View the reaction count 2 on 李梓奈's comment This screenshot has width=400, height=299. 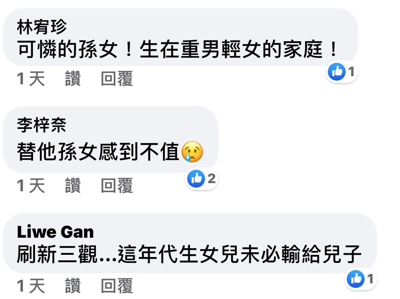pos(211,179)
